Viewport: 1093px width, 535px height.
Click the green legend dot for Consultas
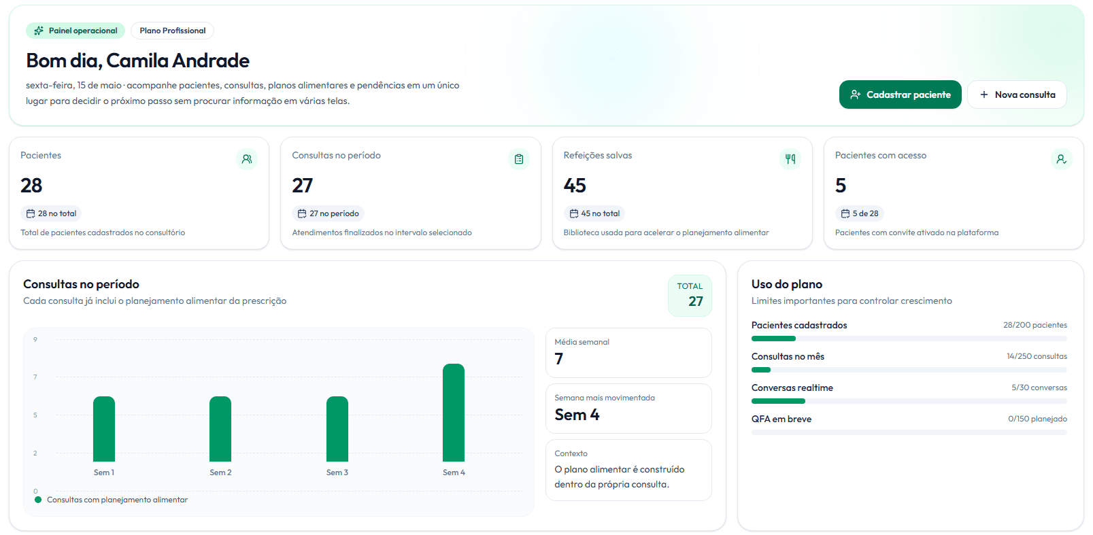38,500
